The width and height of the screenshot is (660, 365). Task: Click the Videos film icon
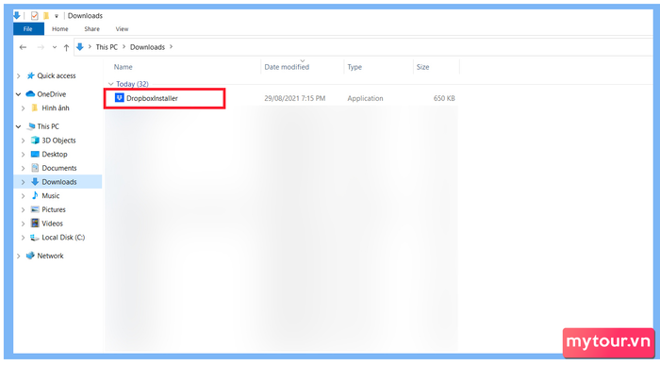tap(35, 224)
